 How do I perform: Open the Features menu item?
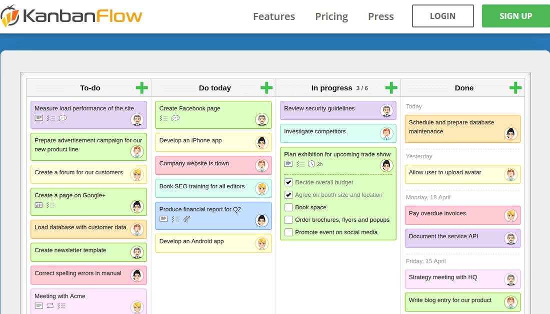coord(273,16)
